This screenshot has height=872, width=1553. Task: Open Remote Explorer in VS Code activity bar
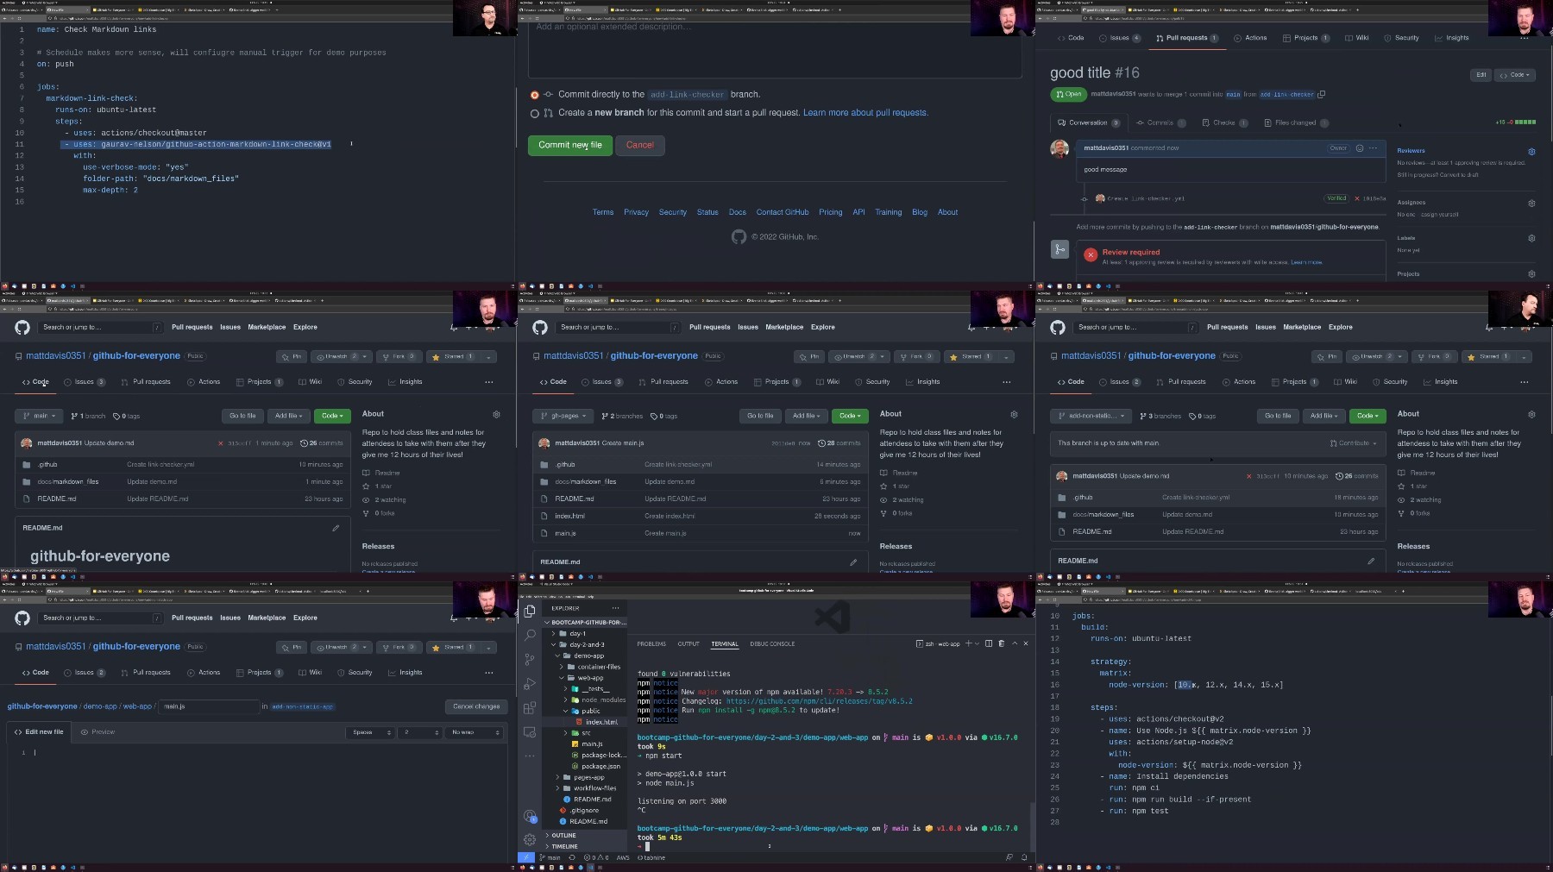[x=530, y=731]
